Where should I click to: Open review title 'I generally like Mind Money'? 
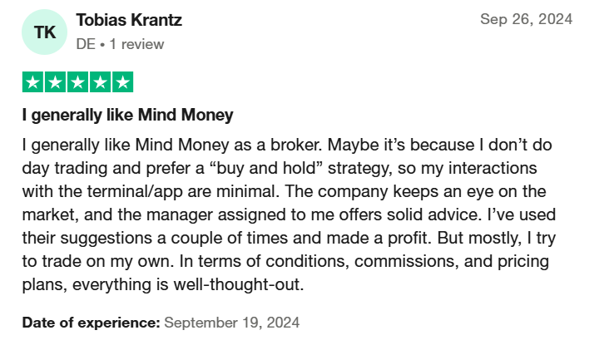[128, 115]
